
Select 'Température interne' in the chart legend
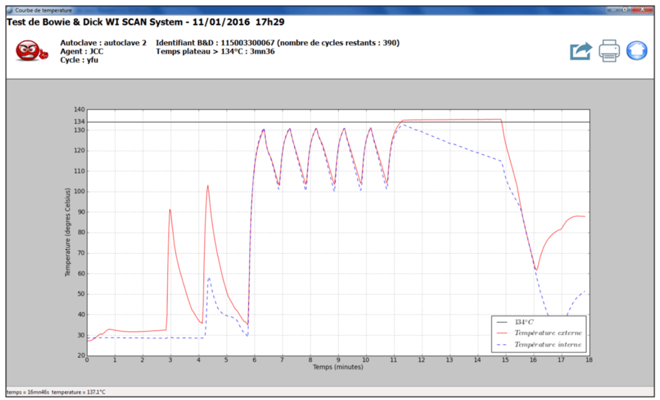pos(547,345)
